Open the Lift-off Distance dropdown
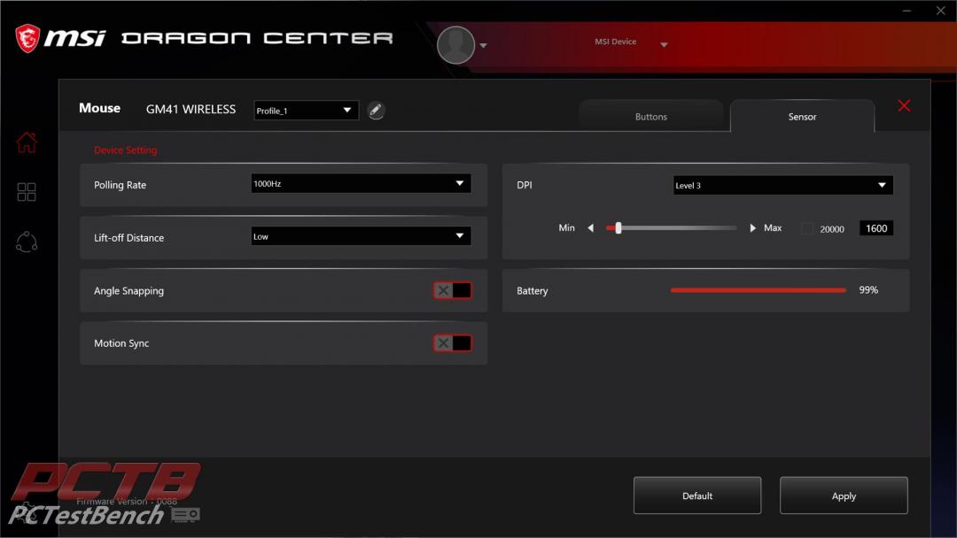This screenshot has height=538, width=957. 361,236
